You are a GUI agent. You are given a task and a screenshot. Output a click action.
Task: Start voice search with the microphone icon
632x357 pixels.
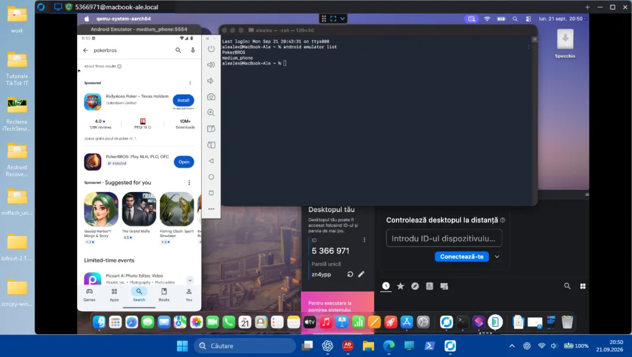click(x=193, y=51)
